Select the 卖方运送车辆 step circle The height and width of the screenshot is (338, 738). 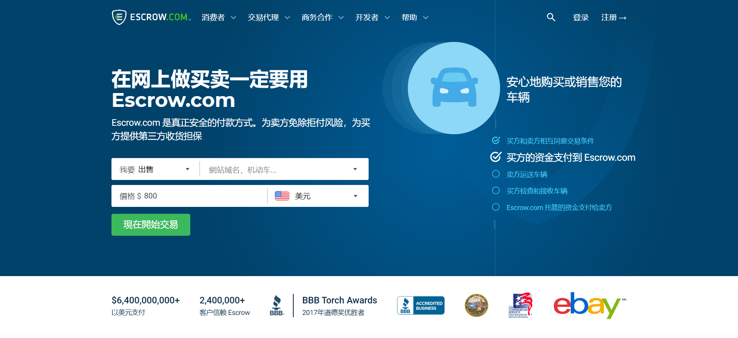coord(496,174)
